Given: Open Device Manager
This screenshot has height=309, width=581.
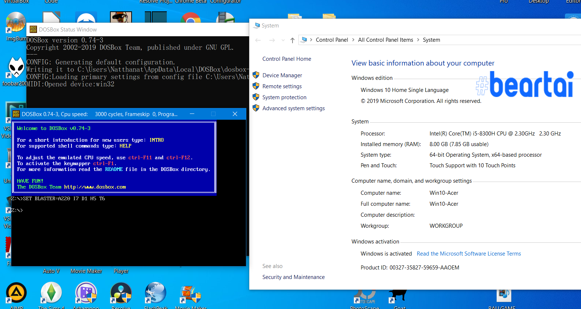Looking at the screenshot, I should 282,75.
